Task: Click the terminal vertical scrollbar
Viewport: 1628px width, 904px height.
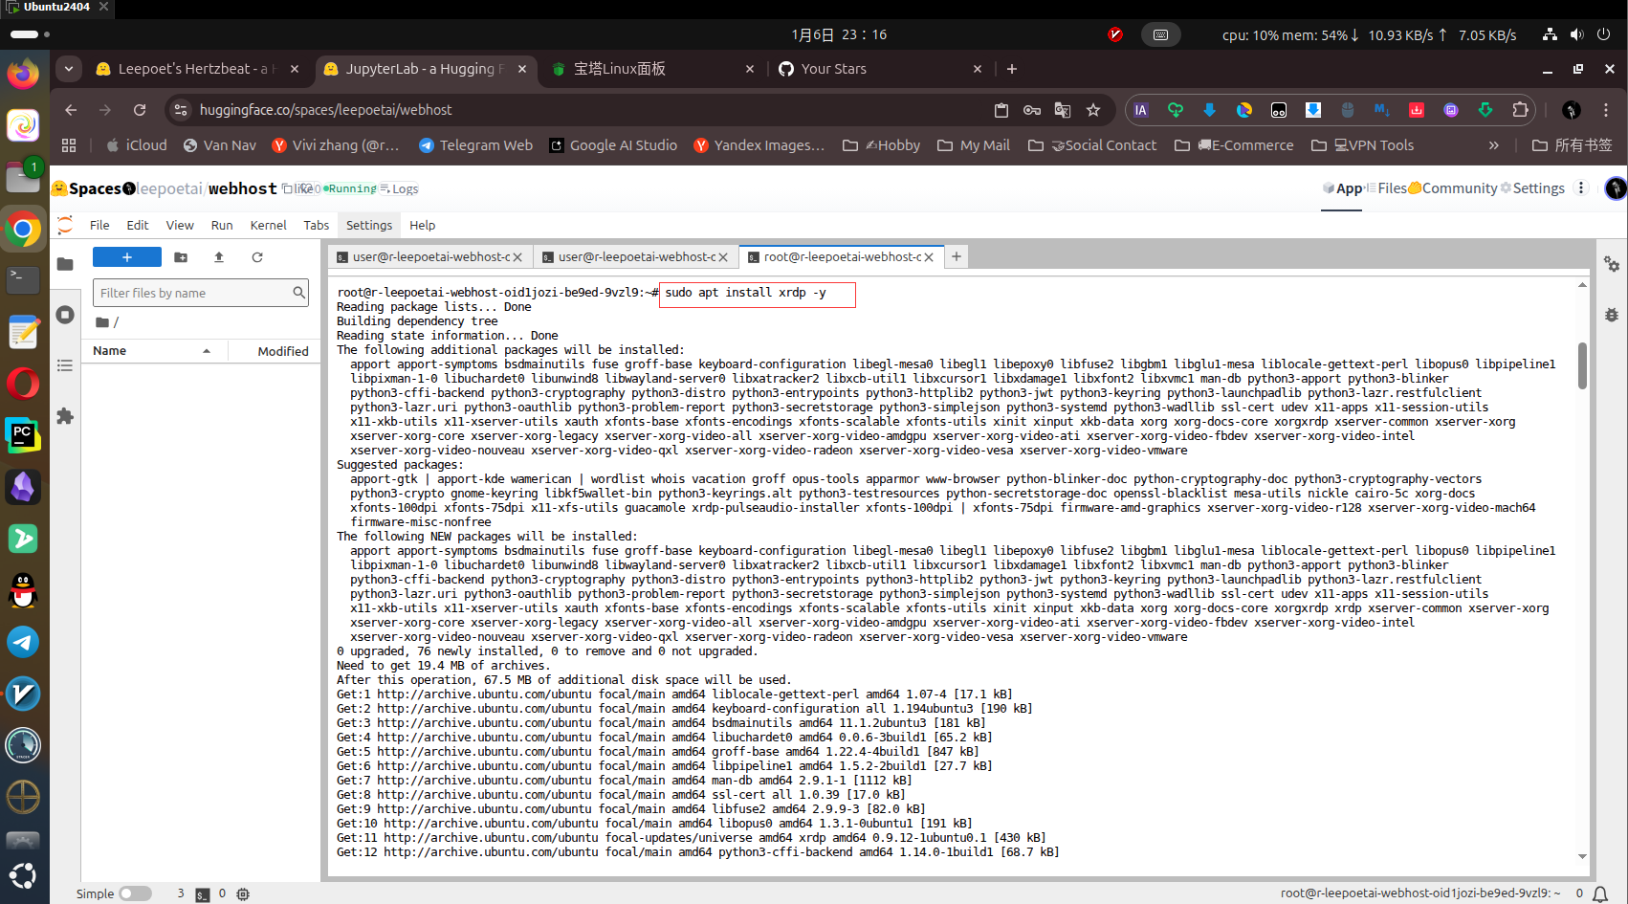Action: coord(1582,366)
